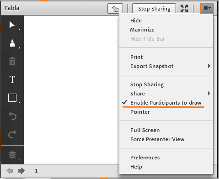
Task: Click the page number 1
Action: pos(36,171)
